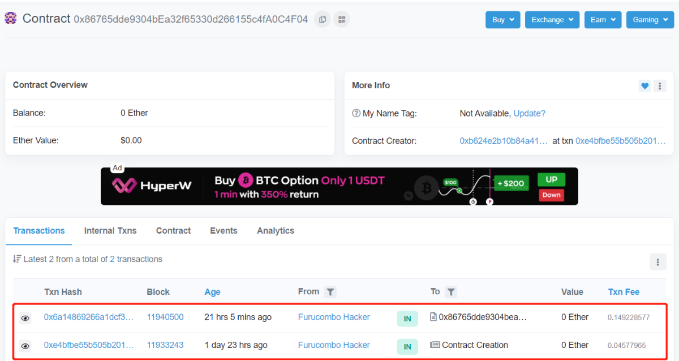
Task: Open the Events tab
Action: (x=224, y=231)
